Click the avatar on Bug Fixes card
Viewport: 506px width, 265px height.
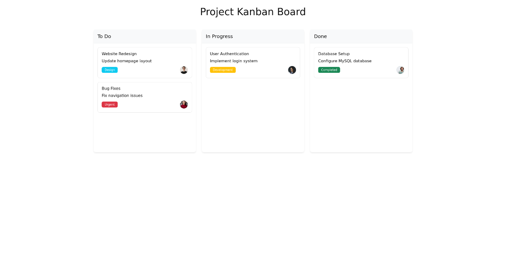click(x=184, y=104)
